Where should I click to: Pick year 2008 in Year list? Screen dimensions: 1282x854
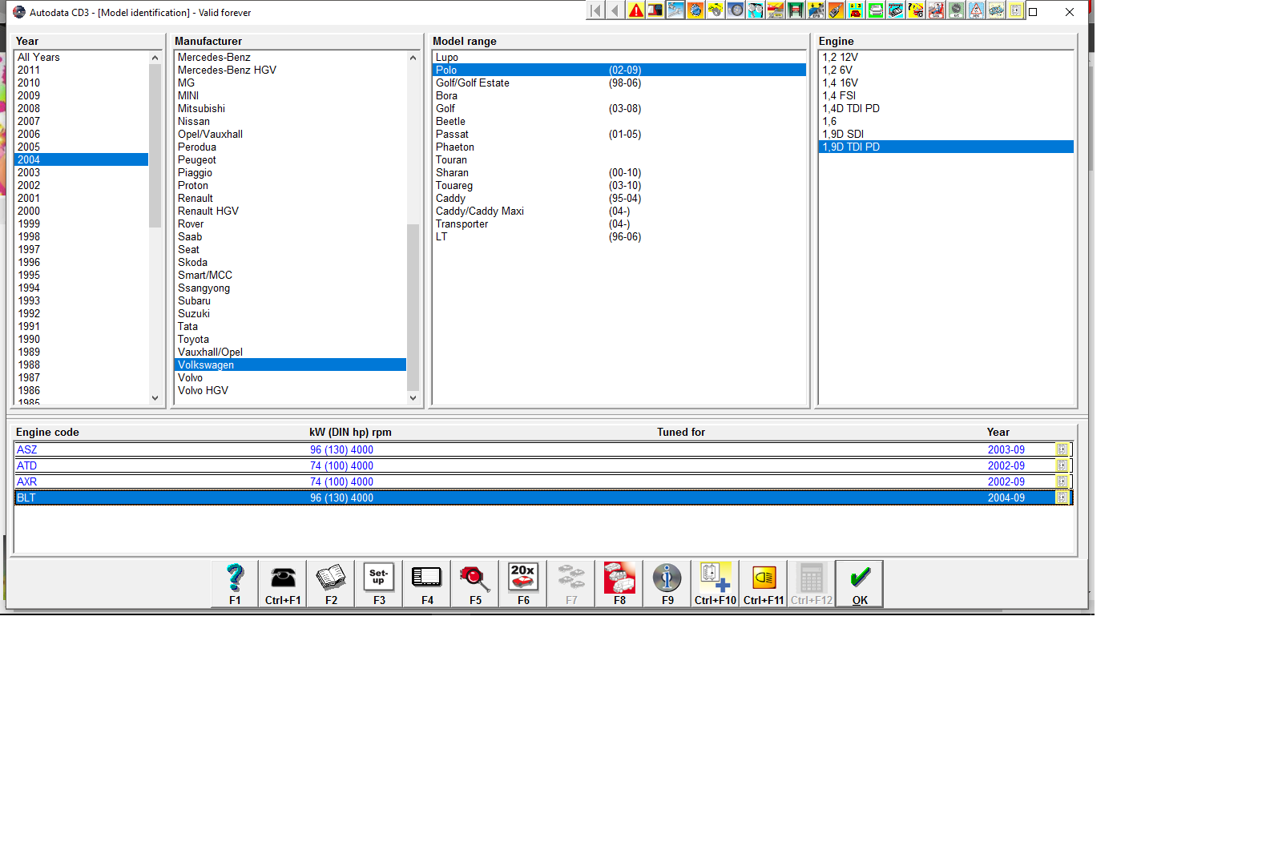pos(29,108)
